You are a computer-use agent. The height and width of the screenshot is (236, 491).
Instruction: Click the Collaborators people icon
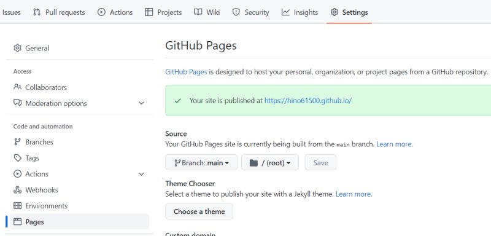(x=18, y=87)
